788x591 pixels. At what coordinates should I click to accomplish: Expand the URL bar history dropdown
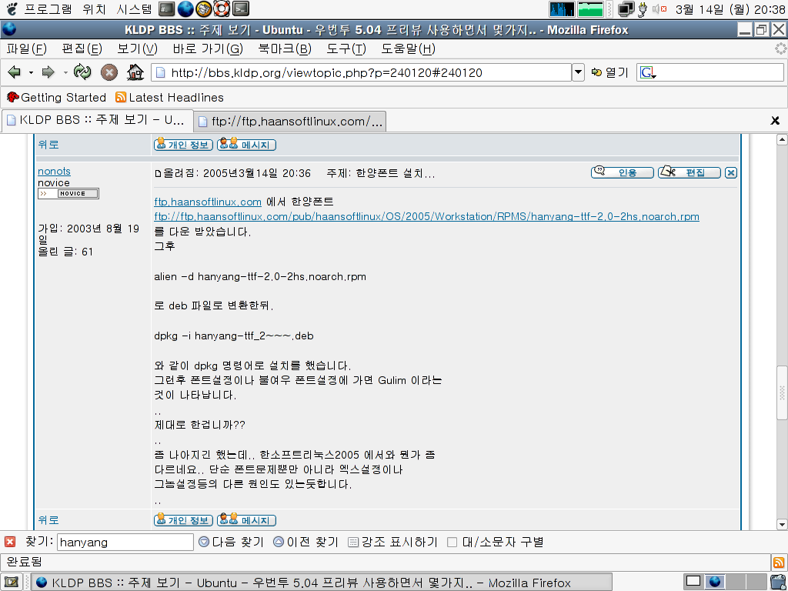point(578,72)
